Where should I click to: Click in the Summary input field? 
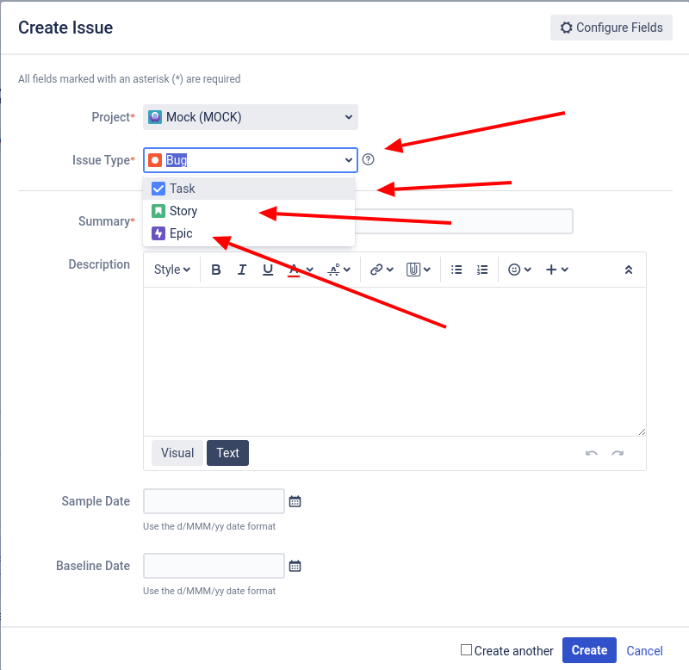463,221
